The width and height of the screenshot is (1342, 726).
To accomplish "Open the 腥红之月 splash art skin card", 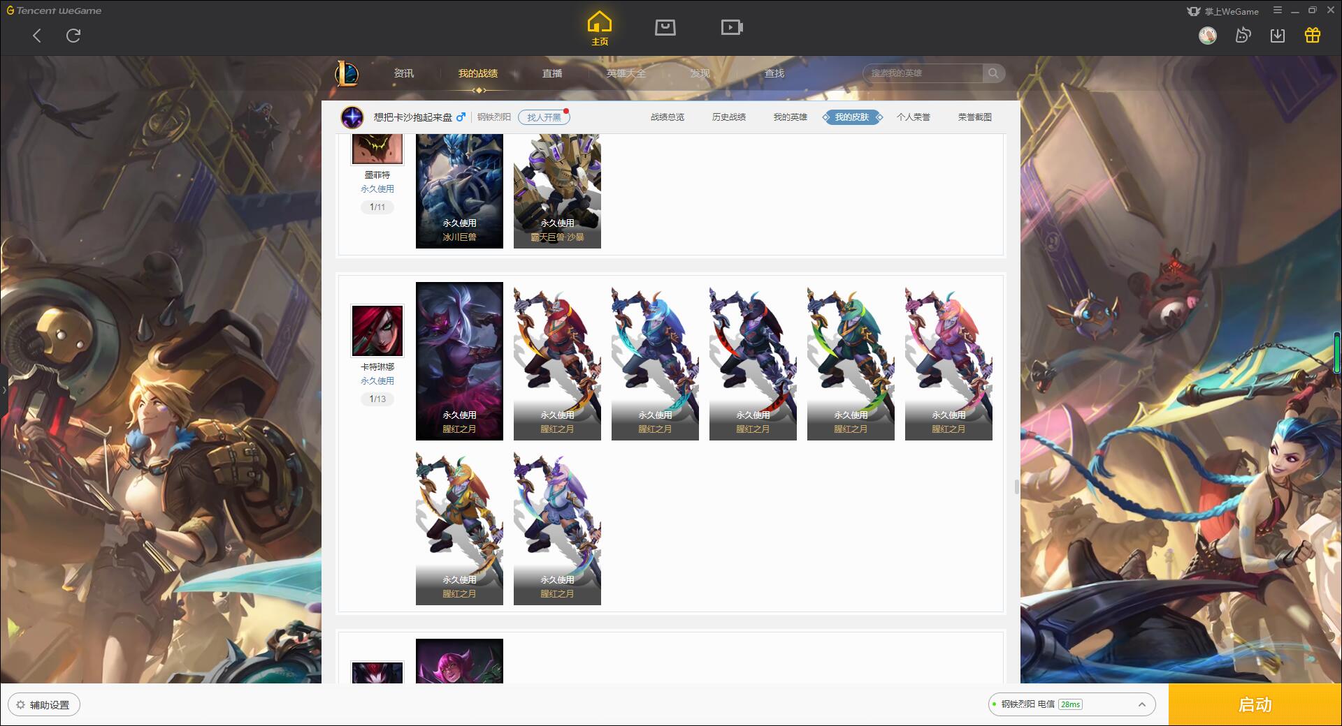I will point(459,361).
